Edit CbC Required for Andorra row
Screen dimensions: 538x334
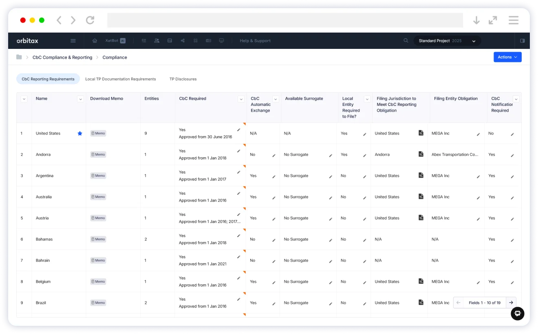coord(239,151)
